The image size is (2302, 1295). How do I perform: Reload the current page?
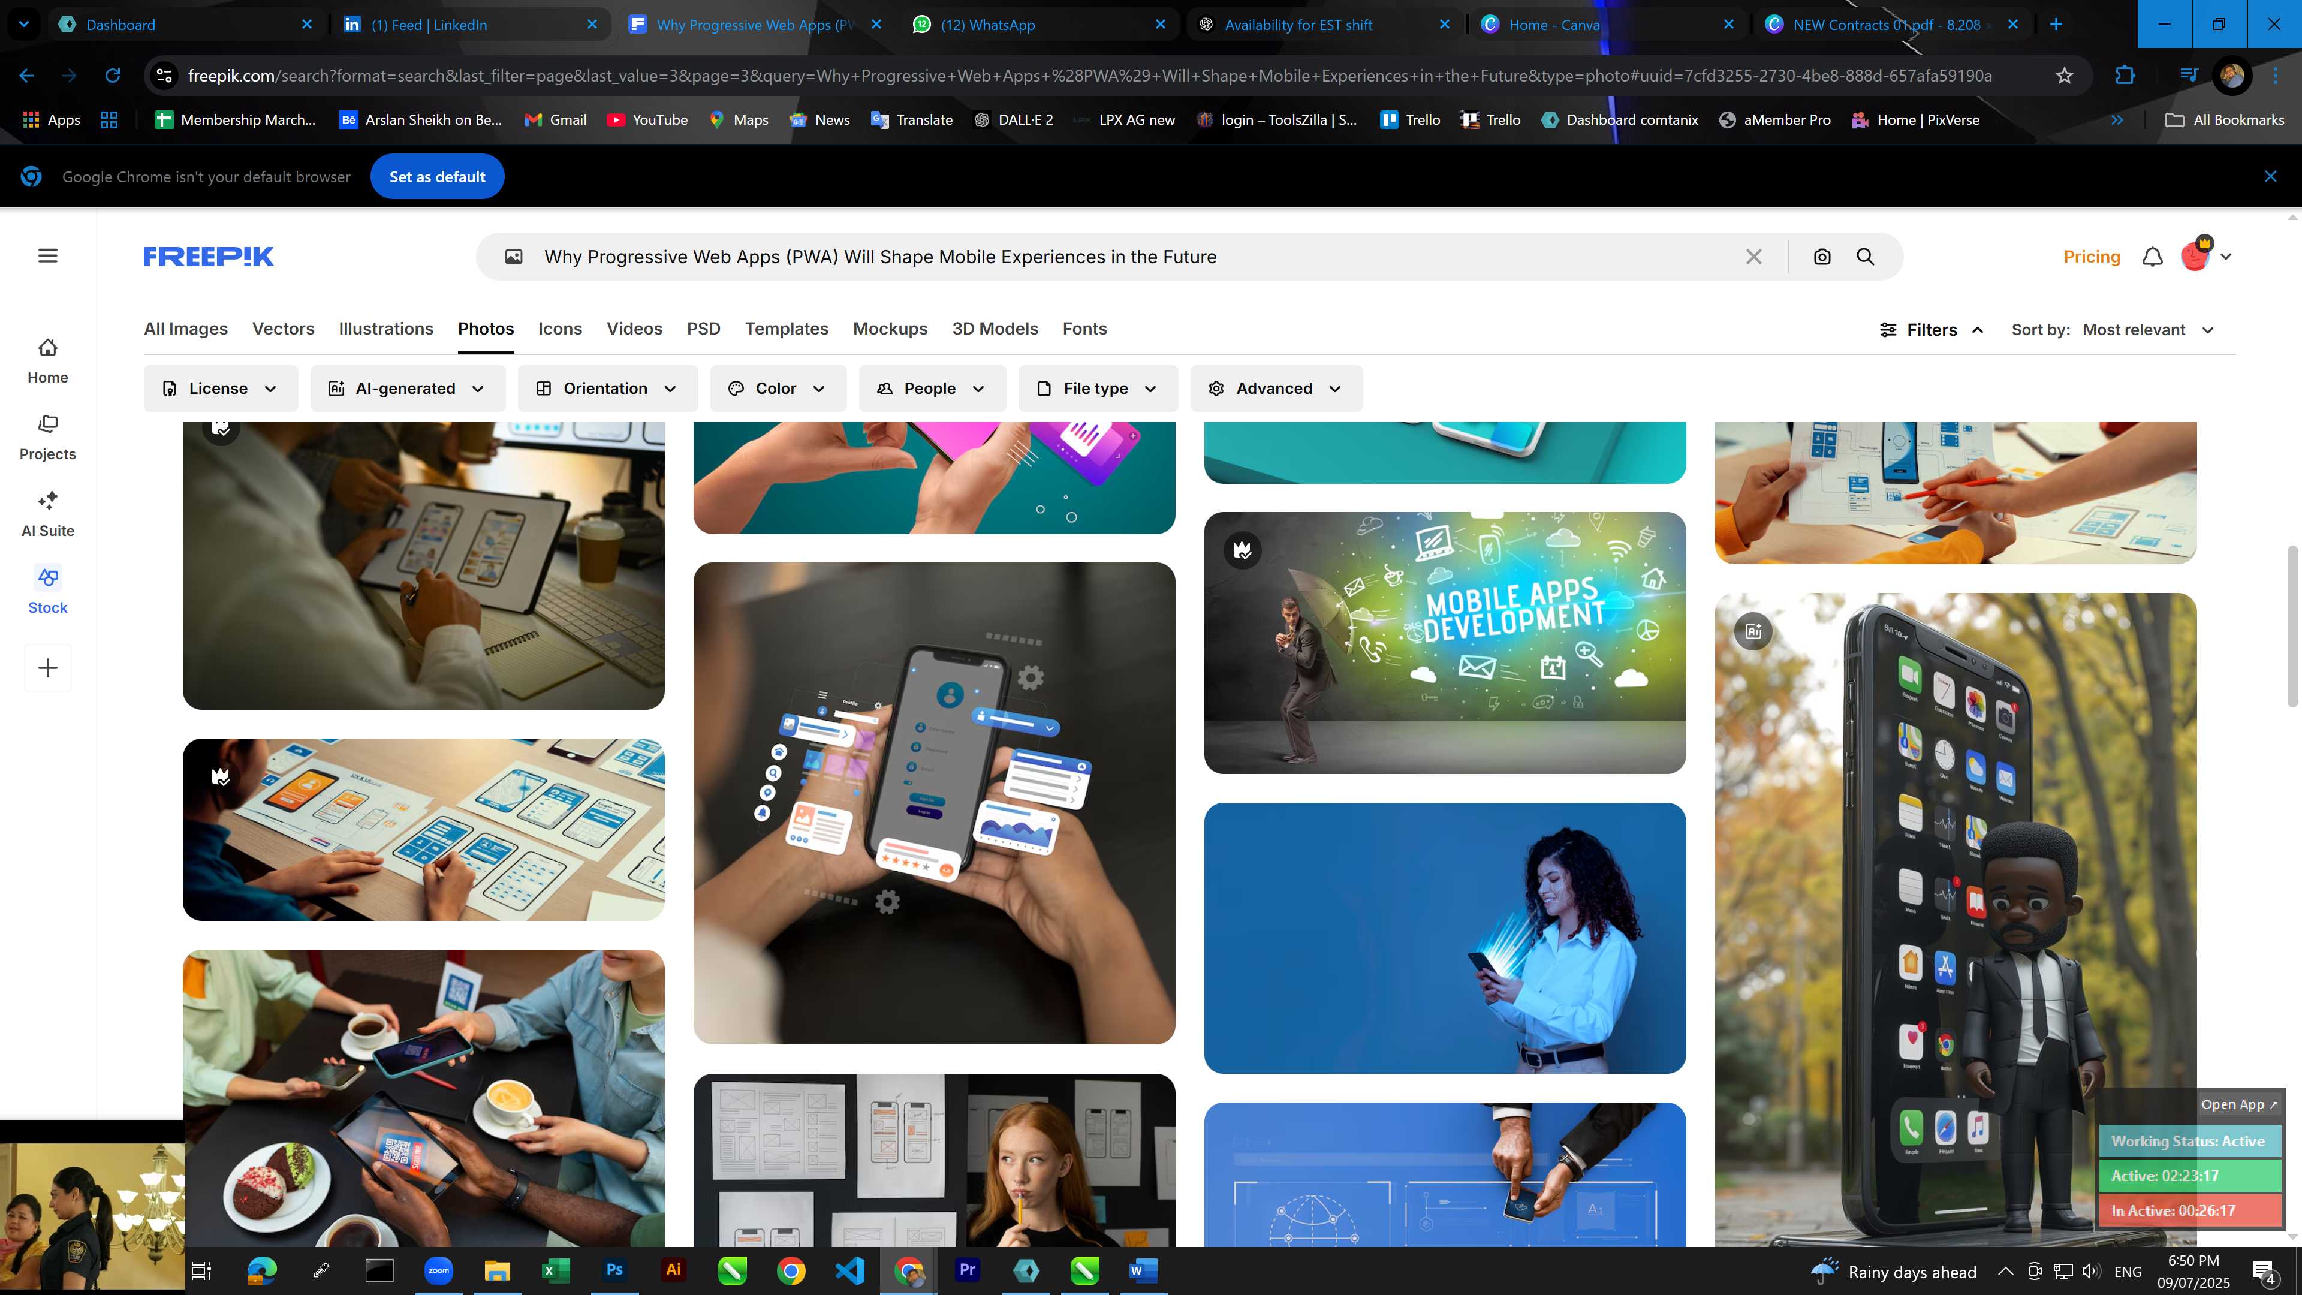tap(113, 76)
